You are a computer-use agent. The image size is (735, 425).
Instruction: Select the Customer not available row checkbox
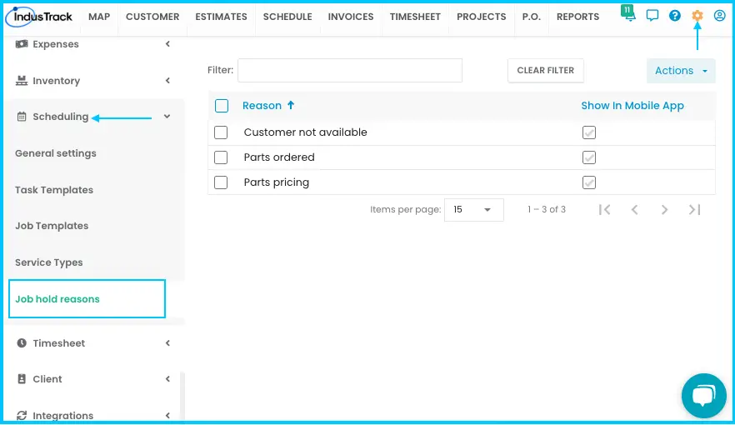(x=221, y=132)
